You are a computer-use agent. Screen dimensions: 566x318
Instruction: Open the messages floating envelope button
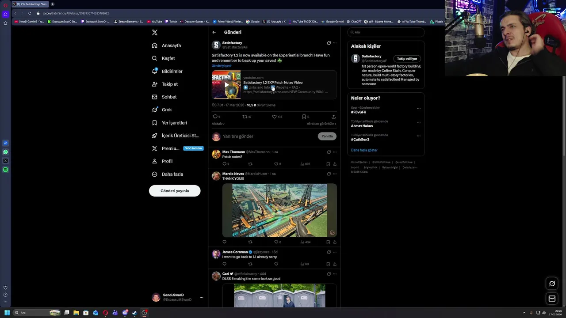tap(552, 299)
